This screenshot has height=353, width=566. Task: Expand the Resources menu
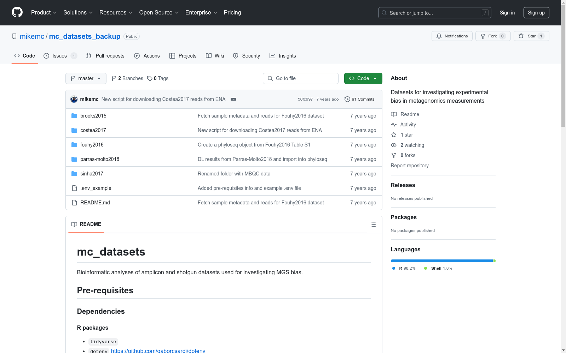(116, 12)
